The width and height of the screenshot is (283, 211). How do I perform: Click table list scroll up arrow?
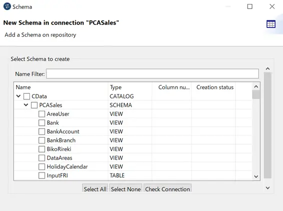click(256, 87)
